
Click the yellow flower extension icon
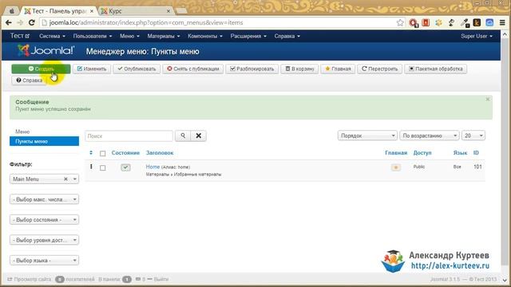click(x=438, y=23)
